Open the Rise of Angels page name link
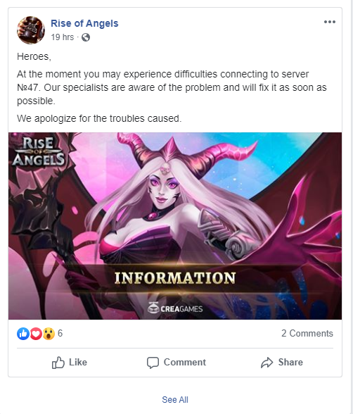 pos(84,23)
